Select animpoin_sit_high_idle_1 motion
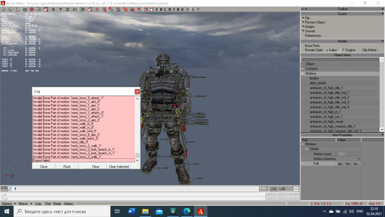The height and width of the screenshot is (217, 385). point(326,88)
